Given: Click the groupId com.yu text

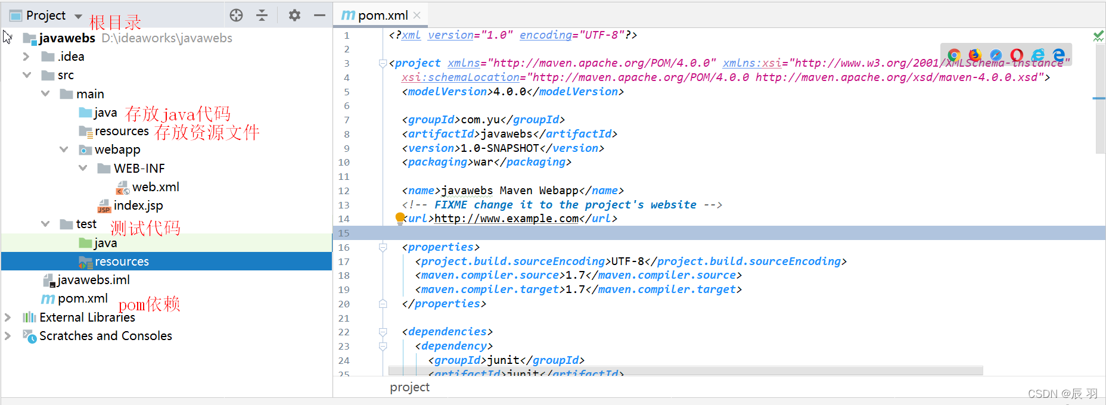Looking at the screenshot, I should 480,120.
